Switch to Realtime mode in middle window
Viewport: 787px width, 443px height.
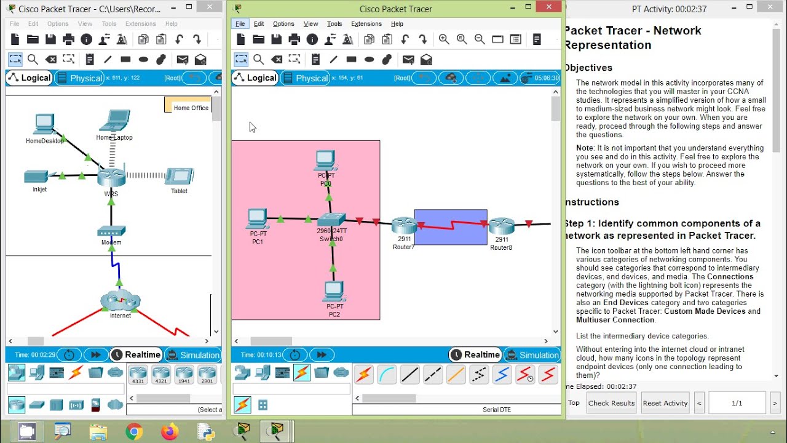(475, 355)
